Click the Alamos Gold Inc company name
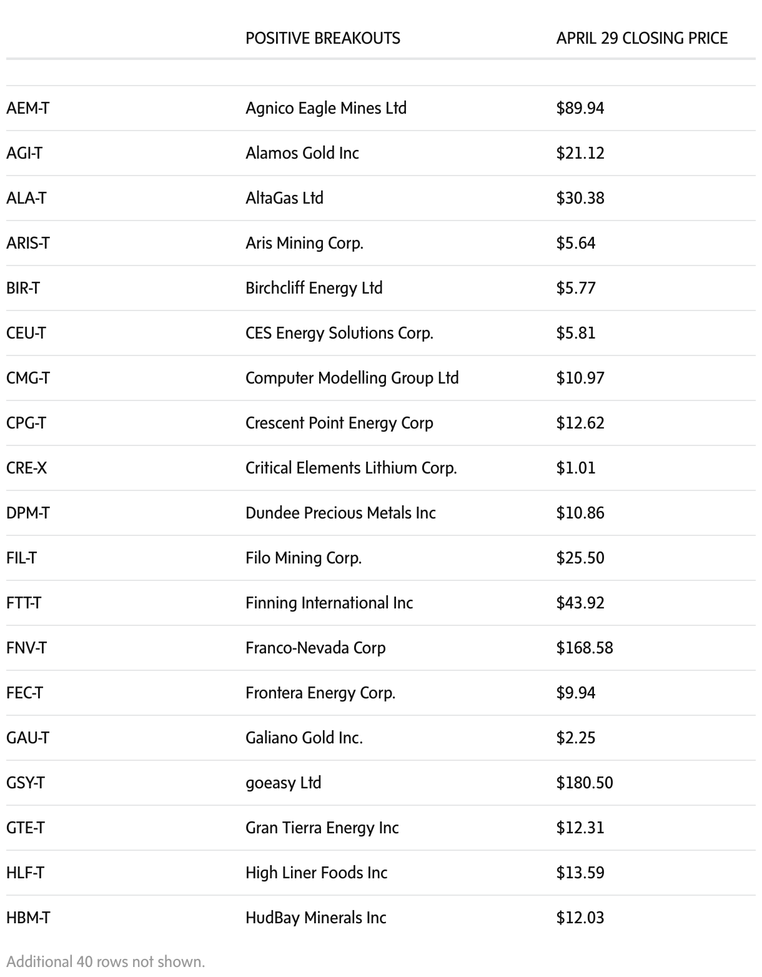The image size is (762, 977). pos(302,153)
